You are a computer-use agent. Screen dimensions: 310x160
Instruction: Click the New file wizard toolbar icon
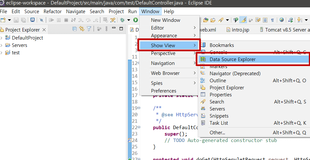[x=3, y=20]
